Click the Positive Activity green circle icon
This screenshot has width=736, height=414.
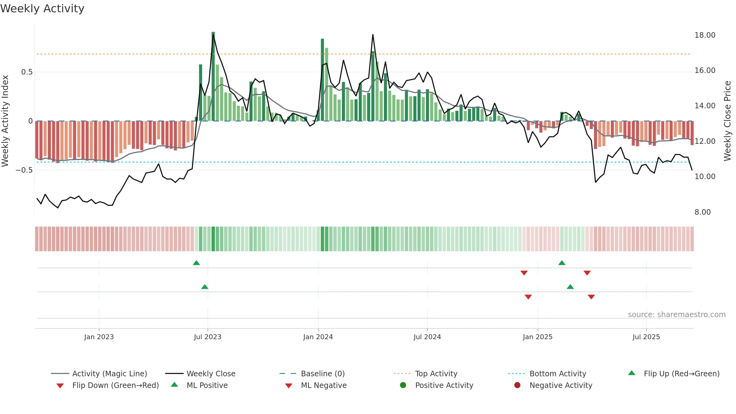point(403,385)
